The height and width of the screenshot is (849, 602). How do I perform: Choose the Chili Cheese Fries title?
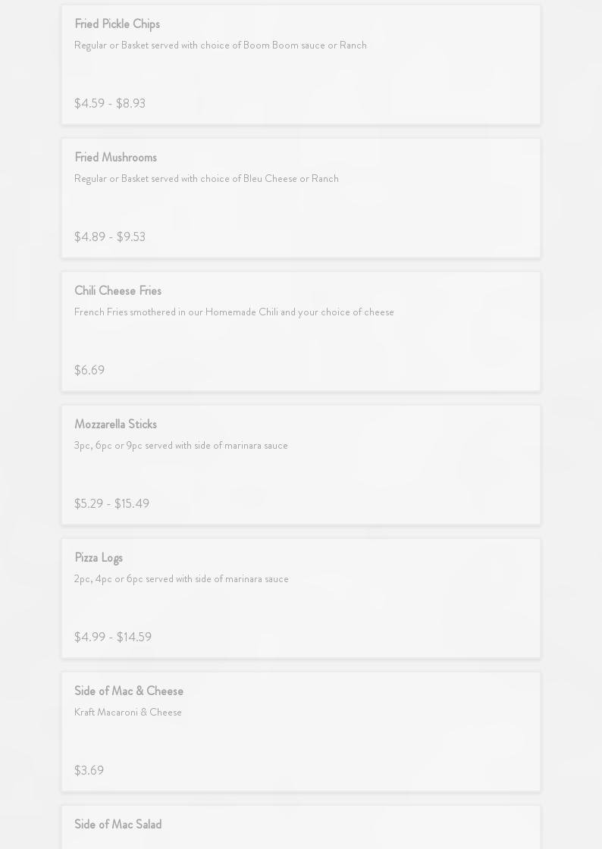pyautogui.click(x=118, y=291)
